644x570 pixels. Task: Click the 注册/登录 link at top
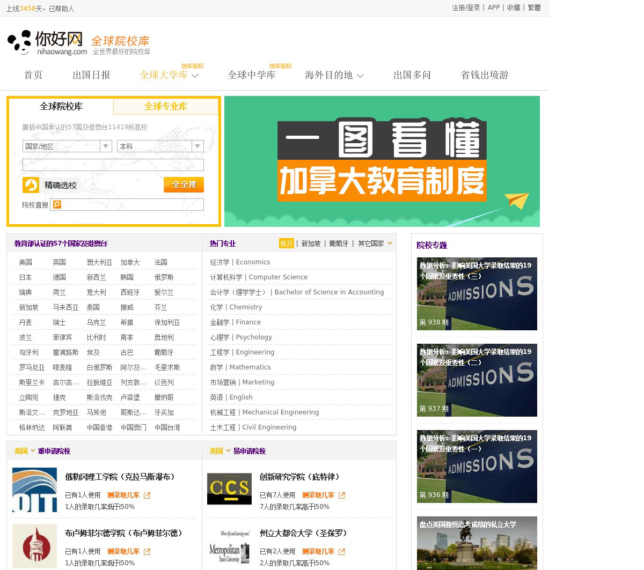tap(465, 8)
